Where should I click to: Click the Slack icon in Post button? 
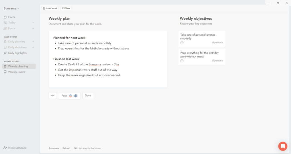(x=70, y=96)
